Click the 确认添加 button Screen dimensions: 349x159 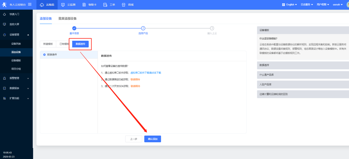tap(152, 139)
